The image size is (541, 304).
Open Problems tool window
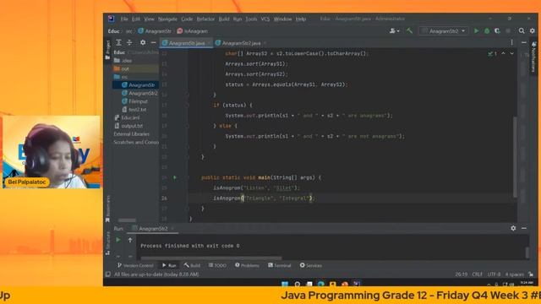(247, 265)
